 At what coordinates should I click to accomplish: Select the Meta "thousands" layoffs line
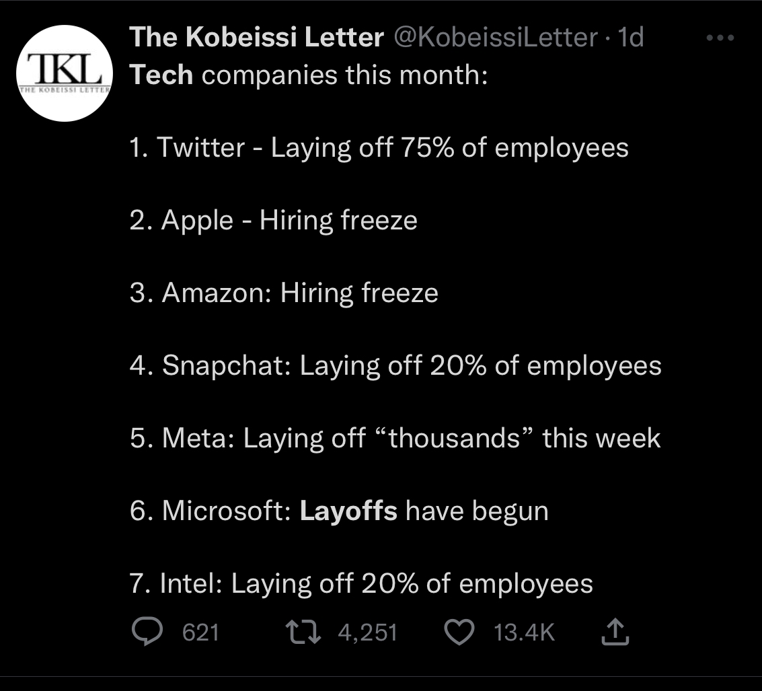click(395, 437)
